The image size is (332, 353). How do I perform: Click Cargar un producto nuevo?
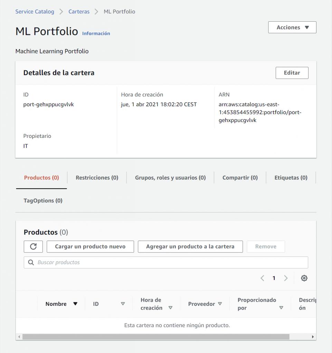(90, 246)
